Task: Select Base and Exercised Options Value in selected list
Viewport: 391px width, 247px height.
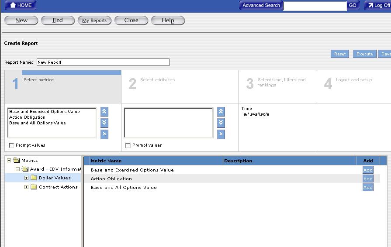Action: [x=45, y=112]
